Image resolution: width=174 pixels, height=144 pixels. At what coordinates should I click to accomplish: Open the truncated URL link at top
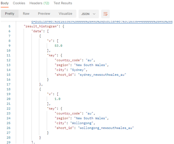click(x=102, y=22)
